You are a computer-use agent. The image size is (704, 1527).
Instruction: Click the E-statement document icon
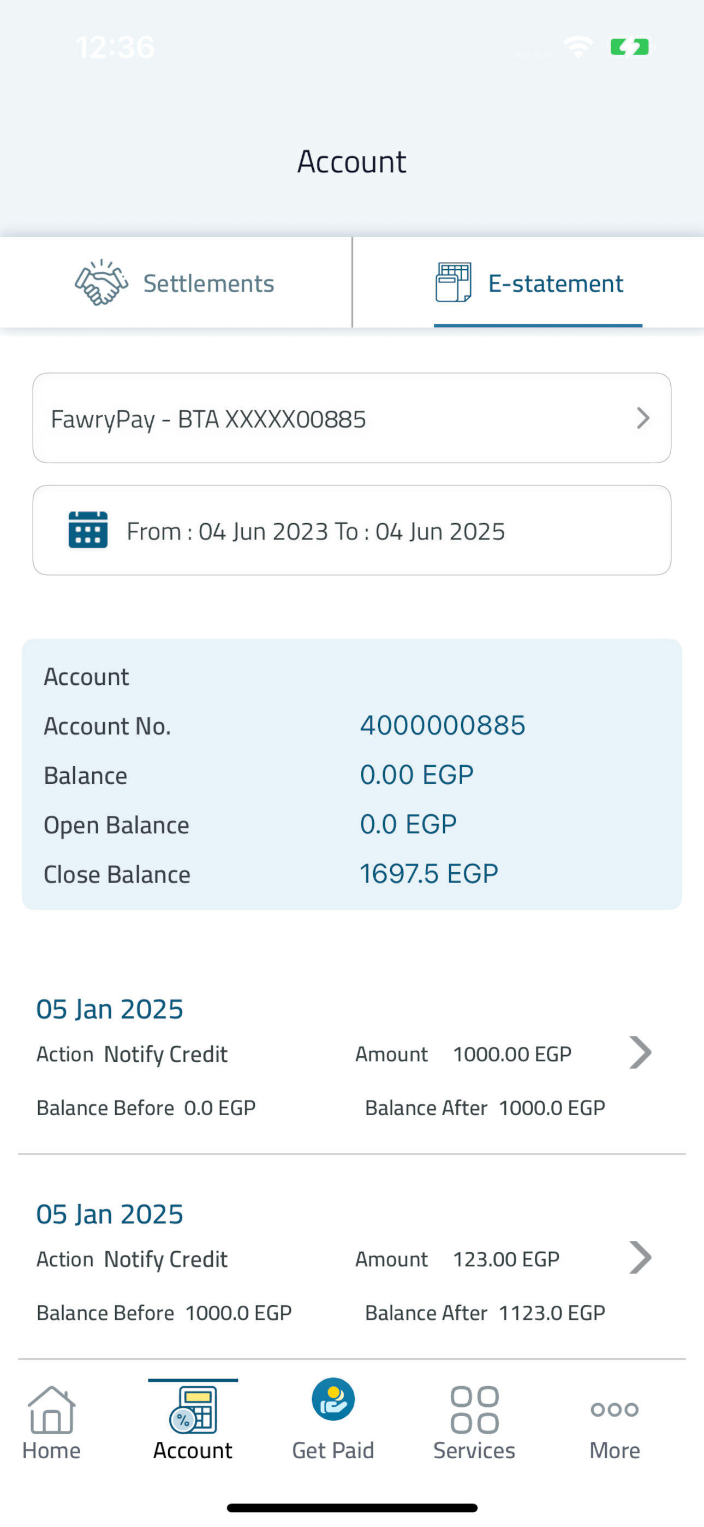tap(454, 282)
